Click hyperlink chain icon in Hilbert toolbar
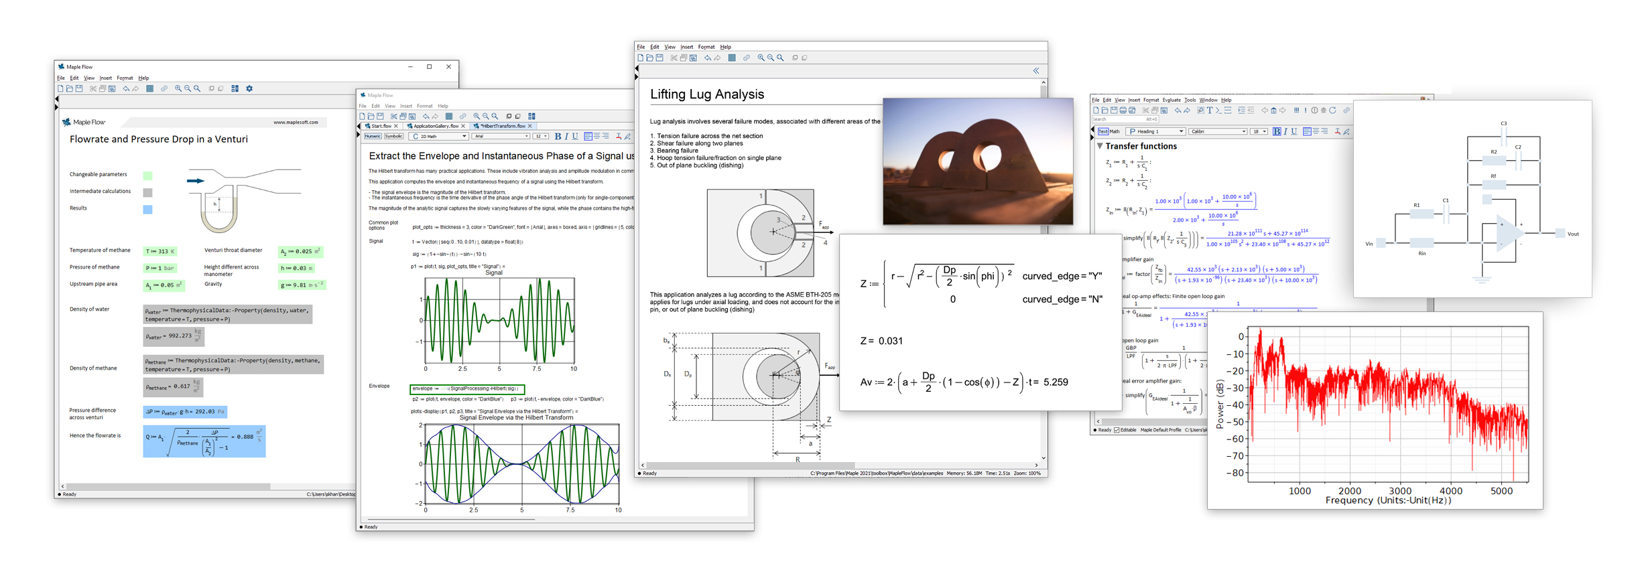 tap(462, 117)
